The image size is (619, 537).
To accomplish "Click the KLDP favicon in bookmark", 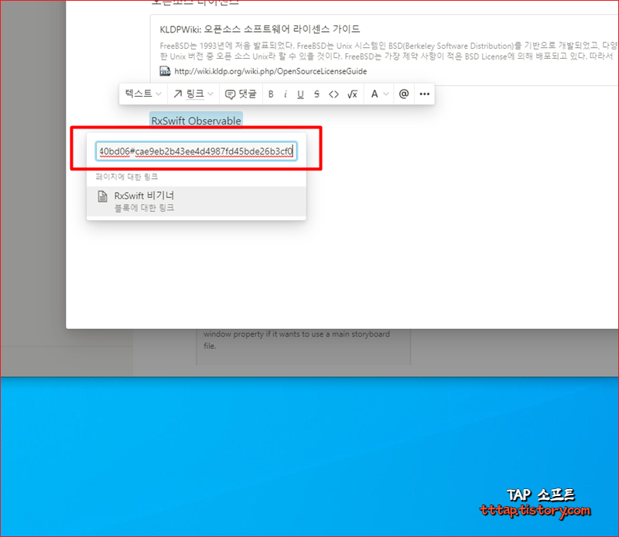I will point(165,71).
